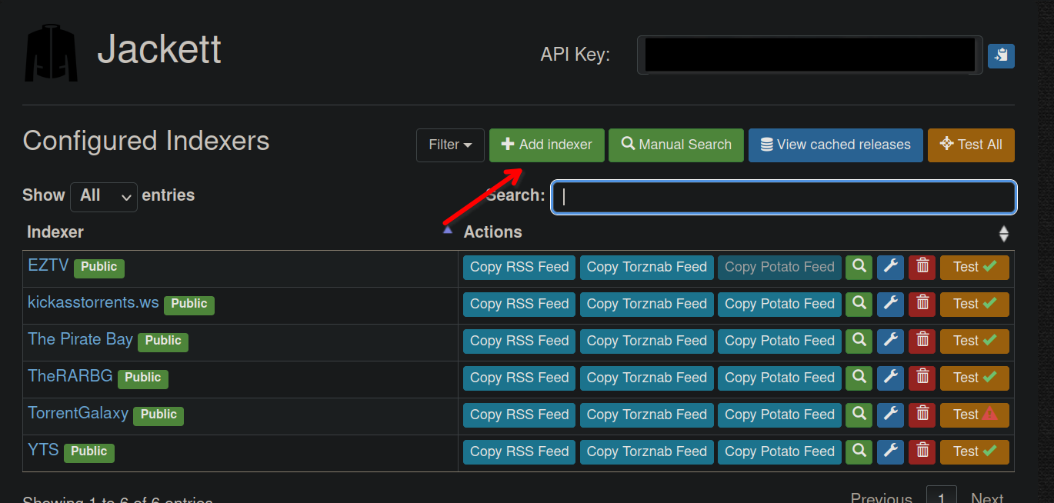Delete the TorrentGalaxy indexer via trash icon
1054x503 pixels.
click(x=922, y=415)
